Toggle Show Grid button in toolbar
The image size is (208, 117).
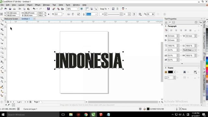tap(91, 9)
